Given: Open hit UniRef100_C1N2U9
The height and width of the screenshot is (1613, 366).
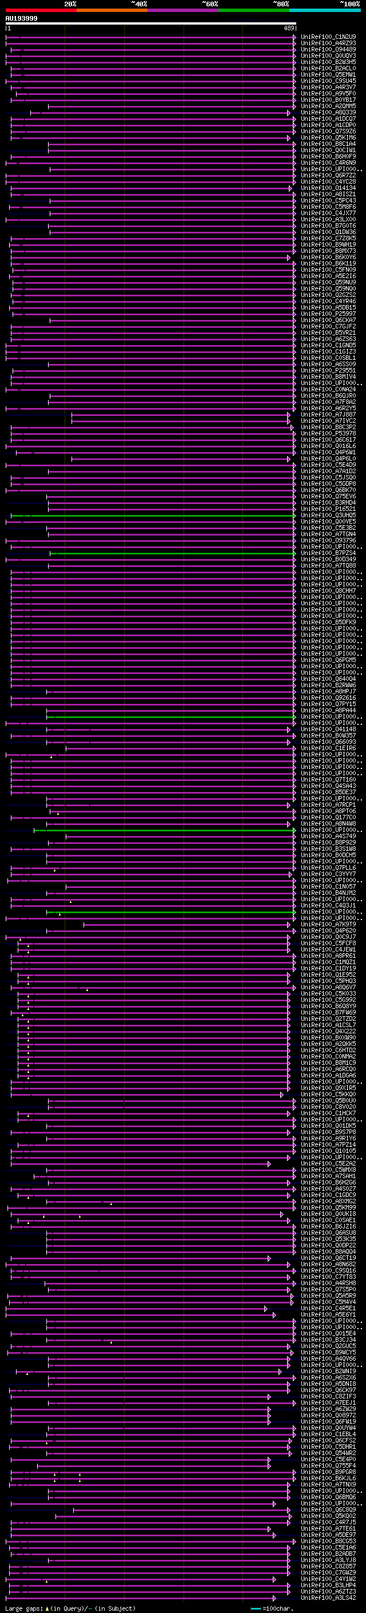Looking at the screenshot, I should [x=328, y=37].
